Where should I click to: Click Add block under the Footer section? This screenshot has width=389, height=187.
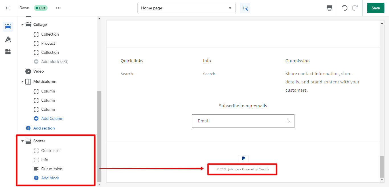coord(50,178)
